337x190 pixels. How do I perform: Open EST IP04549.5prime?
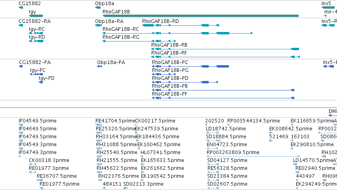tap(38, 121)
